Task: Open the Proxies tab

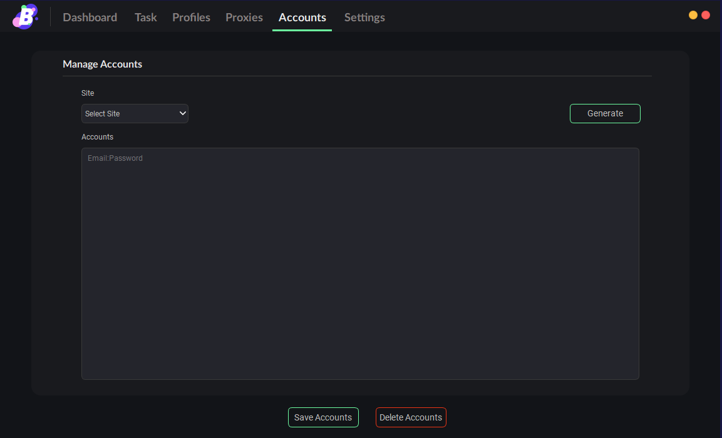Action: click(244, 18)
